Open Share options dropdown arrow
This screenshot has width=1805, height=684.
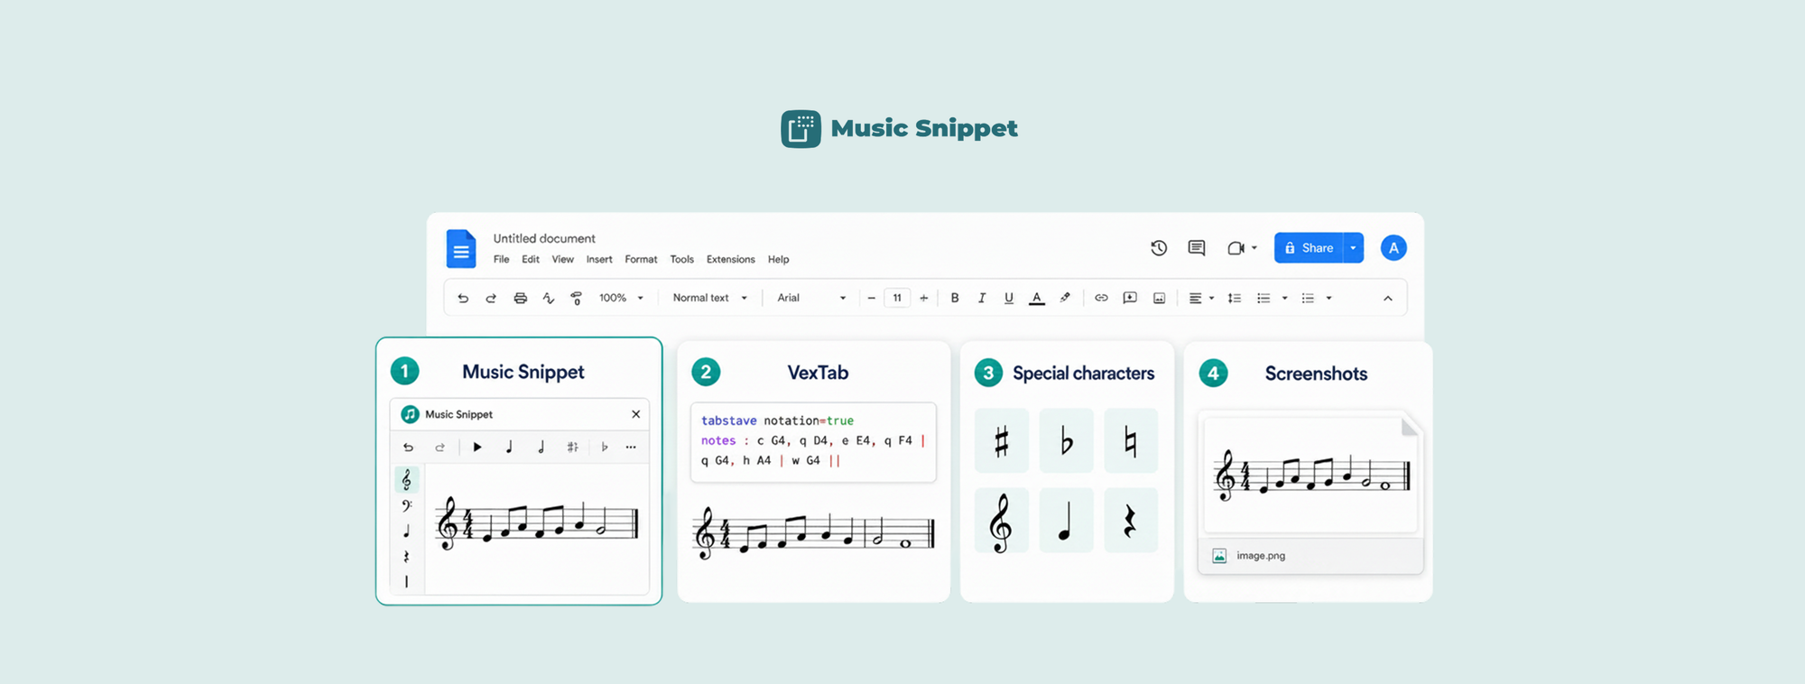point(1353,248)
